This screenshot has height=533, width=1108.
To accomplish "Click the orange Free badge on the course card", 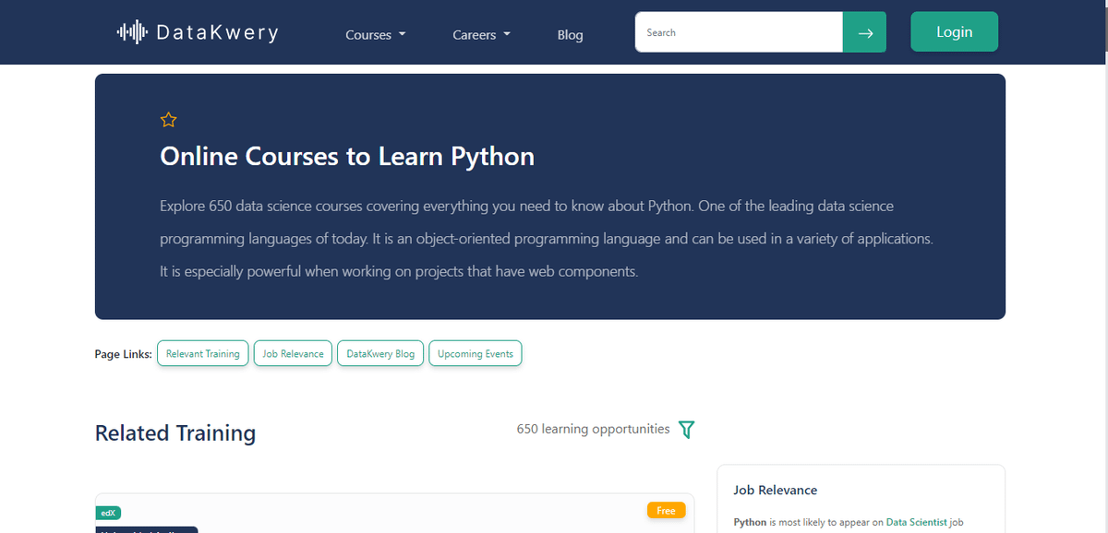I will click(667, 509).
